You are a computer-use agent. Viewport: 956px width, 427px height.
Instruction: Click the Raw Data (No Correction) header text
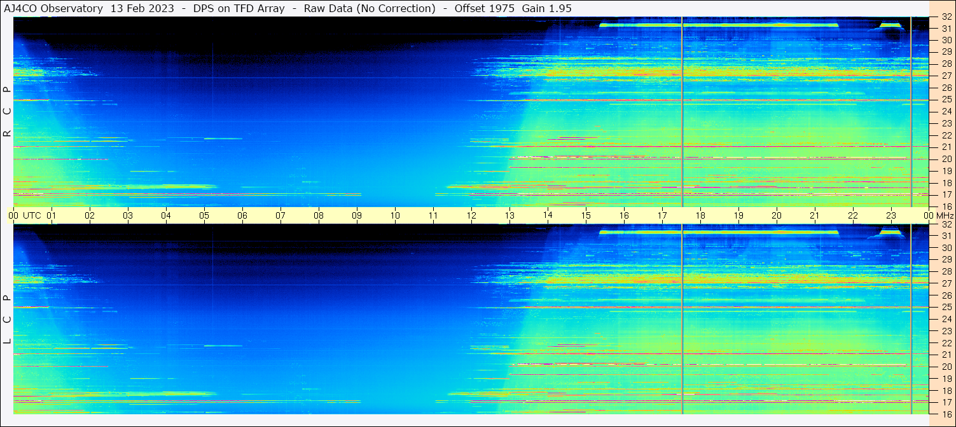pos(370,8)
